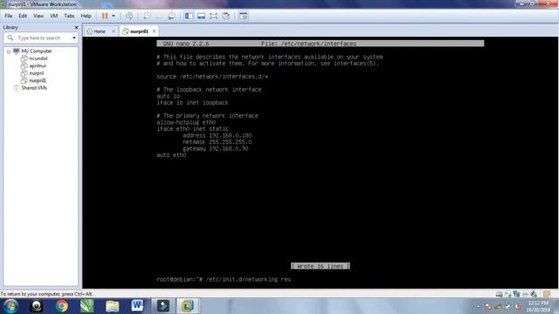Open Google Chrome from the taskbar
Image resolution: width=559 pixels, height=314 pixels.
(62, 306)
